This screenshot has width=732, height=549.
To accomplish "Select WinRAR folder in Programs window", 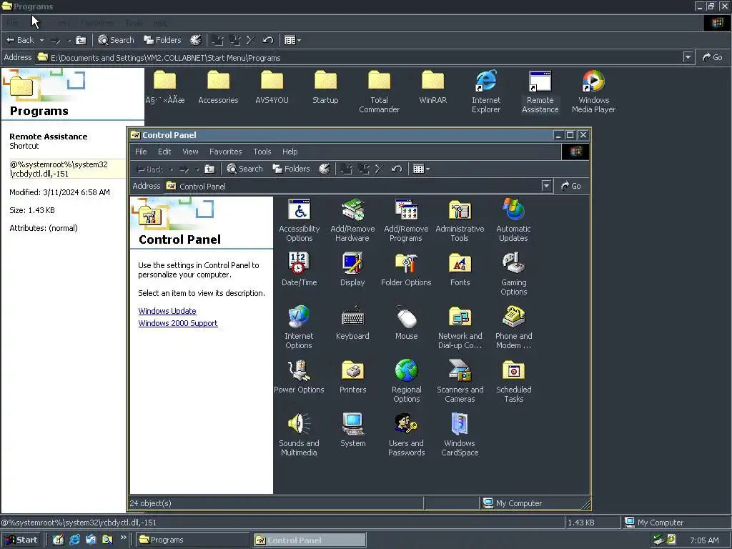I will (x=432, y=87).
